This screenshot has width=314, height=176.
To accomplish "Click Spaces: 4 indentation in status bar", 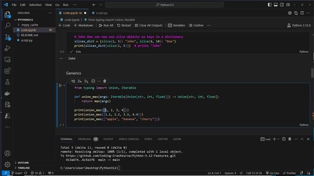I will pyautogui.click(x=230, y=173).
